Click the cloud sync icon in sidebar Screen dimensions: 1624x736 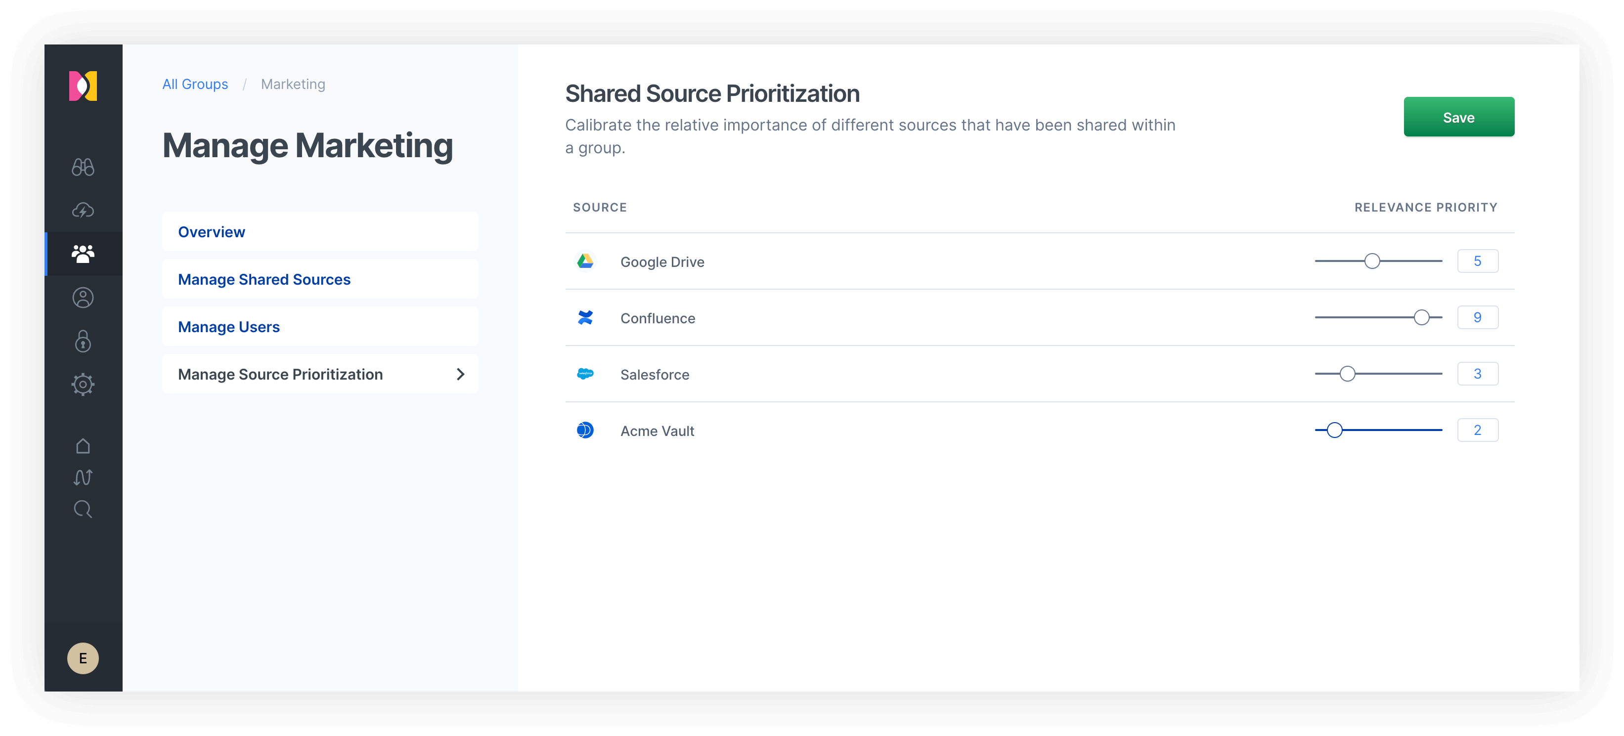[83, 210]
